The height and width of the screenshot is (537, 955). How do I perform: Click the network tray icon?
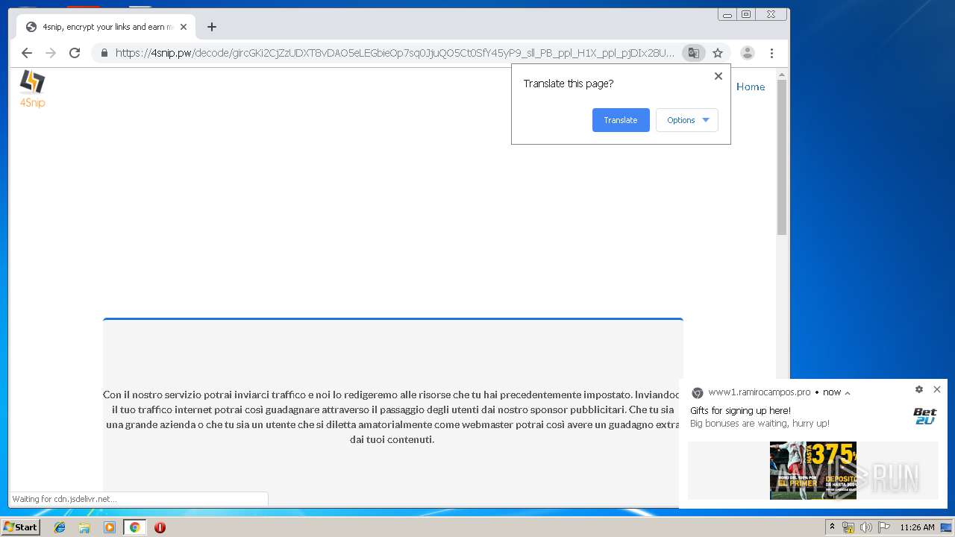pos(848,527)
